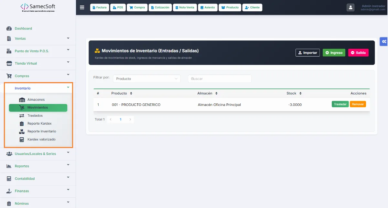Open the Filtrar por Producto dropdown
Screen dimensions: 388x208
146,78
